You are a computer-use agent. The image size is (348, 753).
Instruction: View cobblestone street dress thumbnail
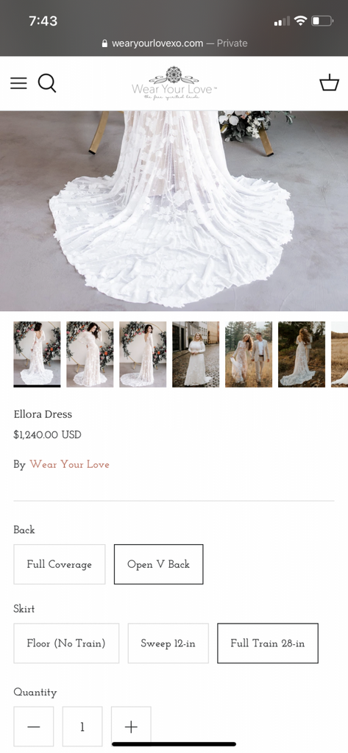196,354
